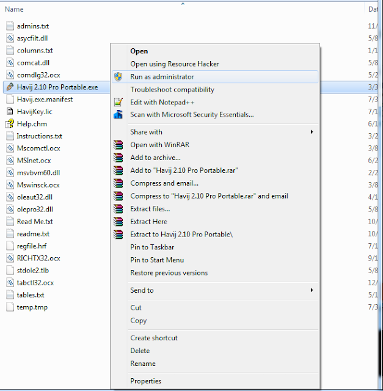
Task: Click the msvbvm60.dll file icon
Action: pos(10,172)
